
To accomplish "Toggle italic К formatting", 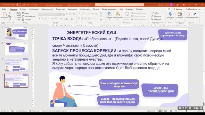I will tap(43, 19).
